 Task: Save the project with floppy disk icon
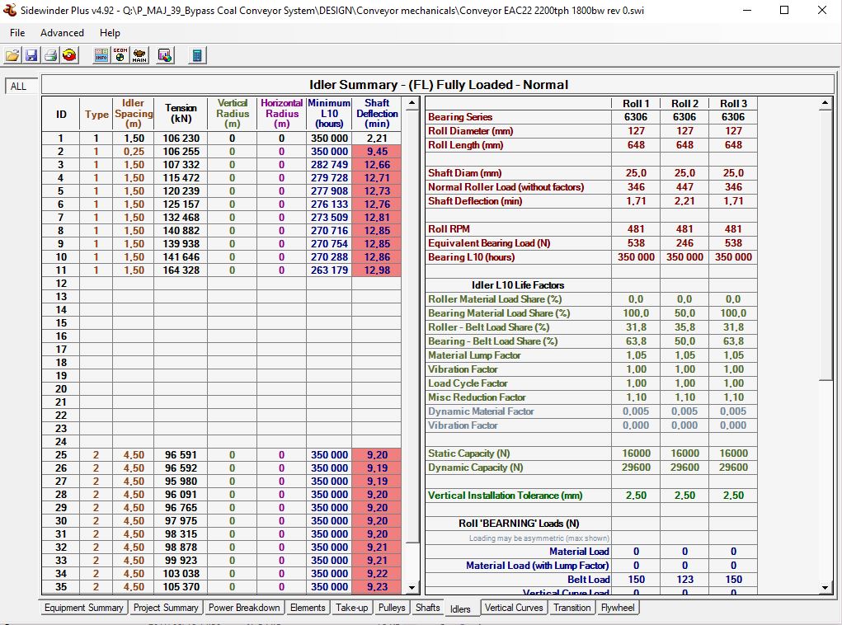(x=31, y=55)
